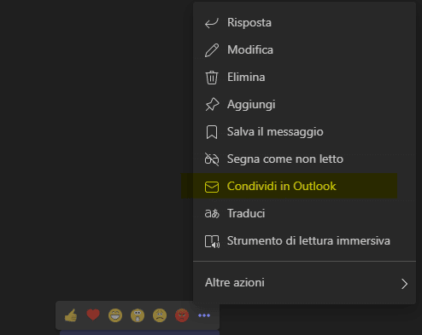
Task: Click the crossed glasses unread icon
Action: [212, 159]
